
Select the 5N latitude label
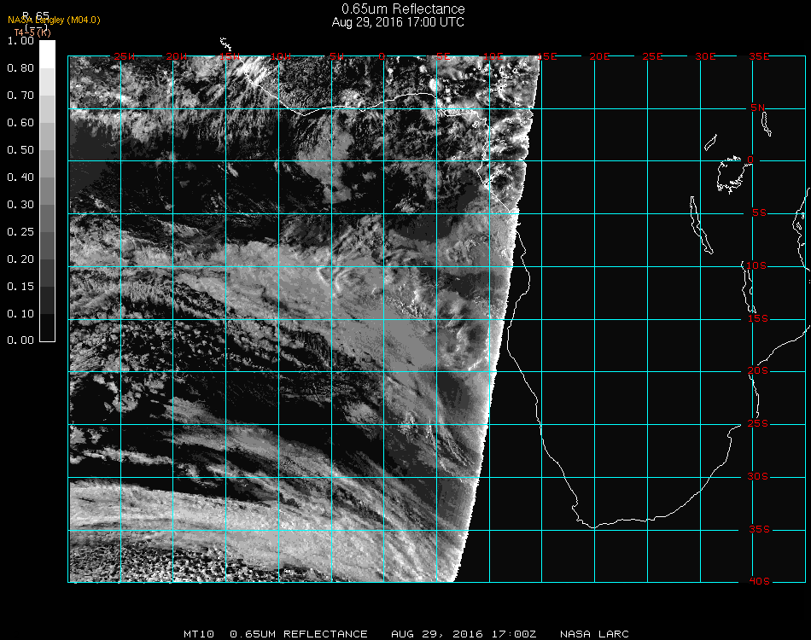pyautogui.click(x=758, y=108)
